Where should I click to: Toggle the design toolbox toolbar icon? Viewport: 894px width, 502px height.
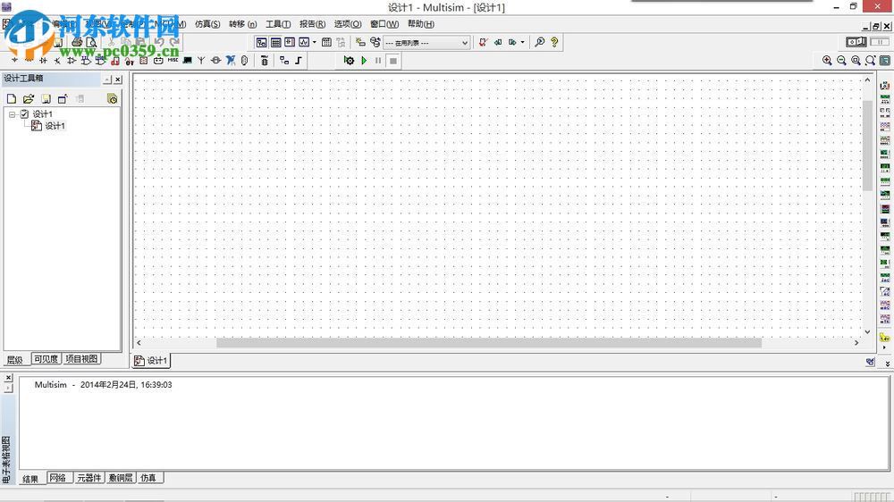click(261, 42)
